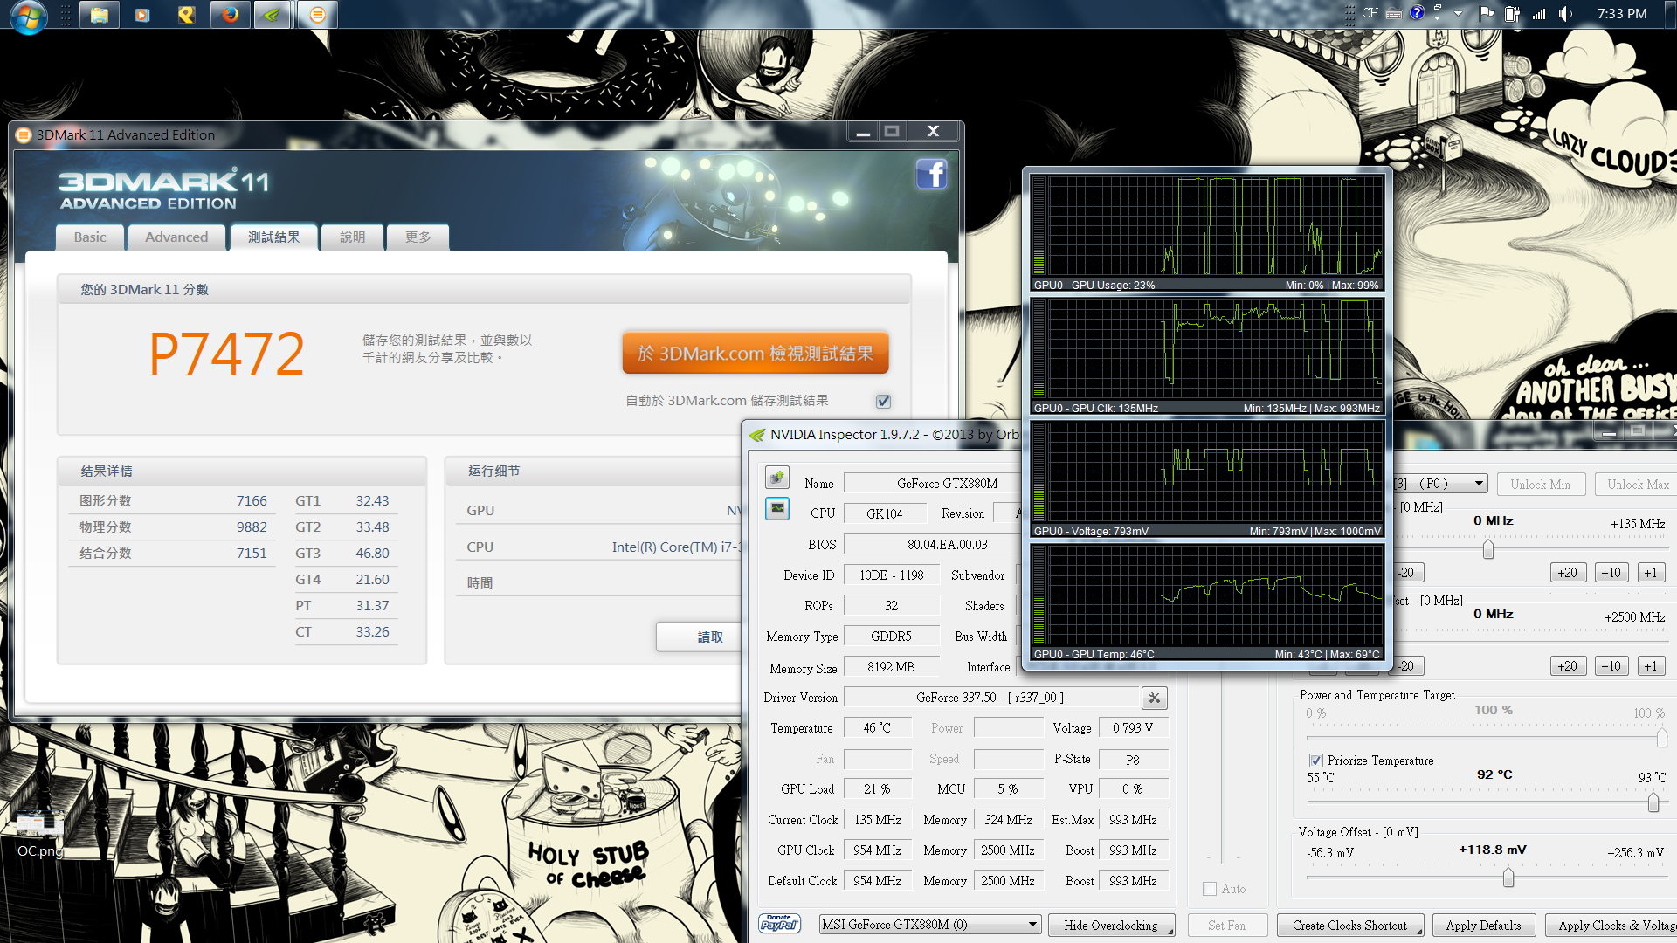Switch to 3DMark 11 taskbar icon
This screenshot has height=943, width=1677.
tap(317, 14)
